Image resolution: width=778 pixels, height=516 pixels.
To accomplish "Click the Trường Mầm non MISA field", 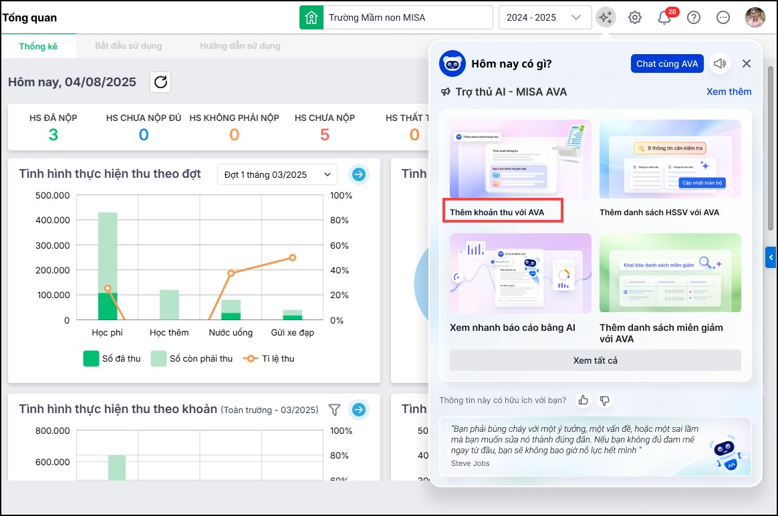I will tap(407, 18).
